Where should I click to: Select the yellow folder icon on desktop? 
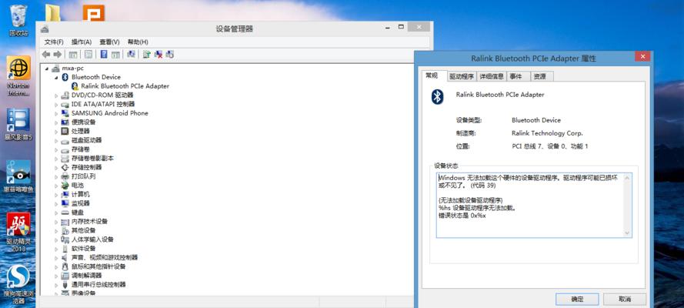click(53, 13)
